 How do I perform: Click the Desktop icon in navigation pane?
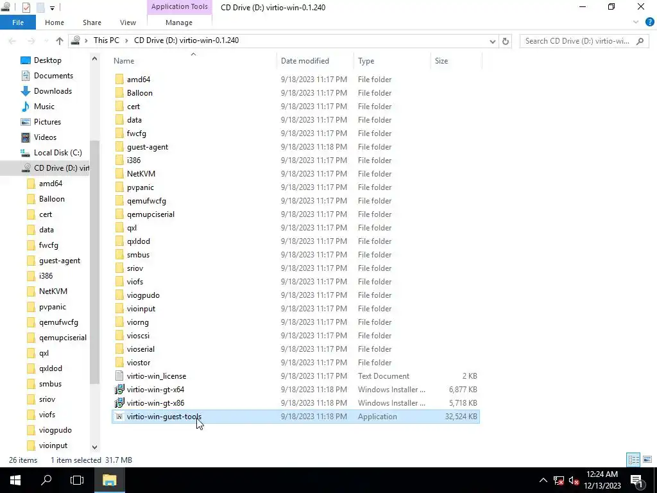point(26,60)
